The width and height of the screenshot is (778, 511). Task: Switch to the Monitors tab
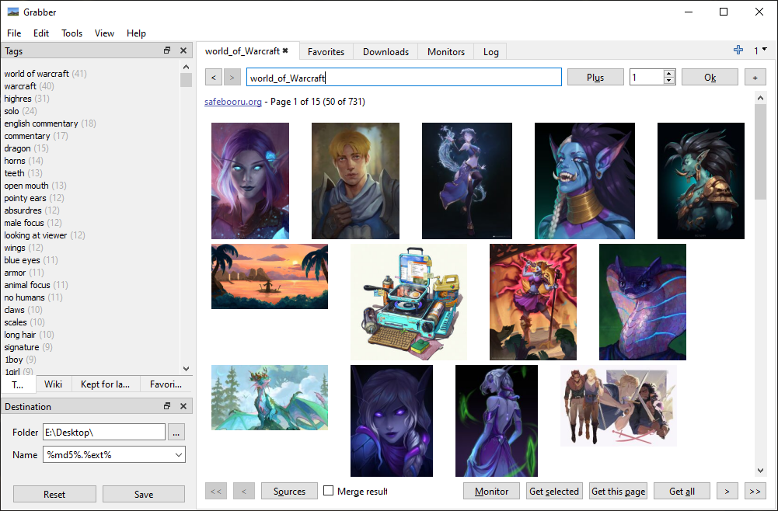tap(446, 51)
